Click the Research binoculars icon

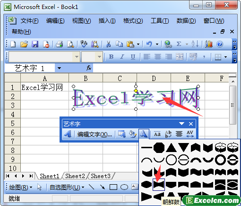click(x=95, y=44)
